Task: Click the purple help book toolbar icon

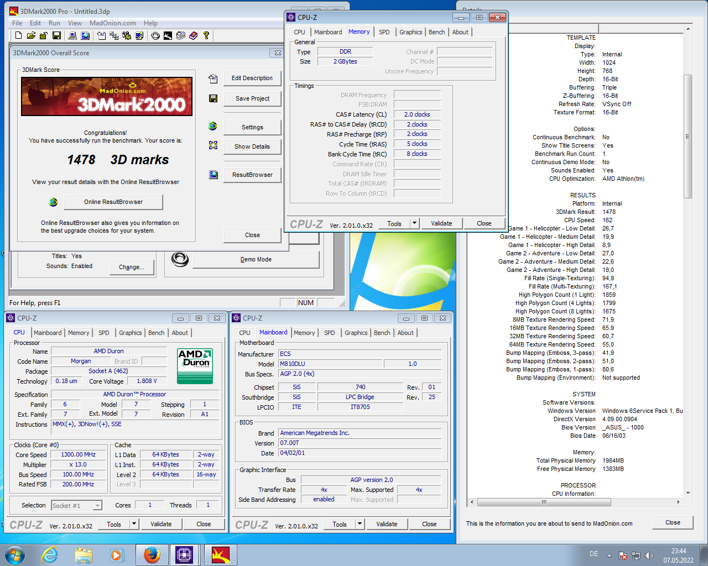Action: 193,35
